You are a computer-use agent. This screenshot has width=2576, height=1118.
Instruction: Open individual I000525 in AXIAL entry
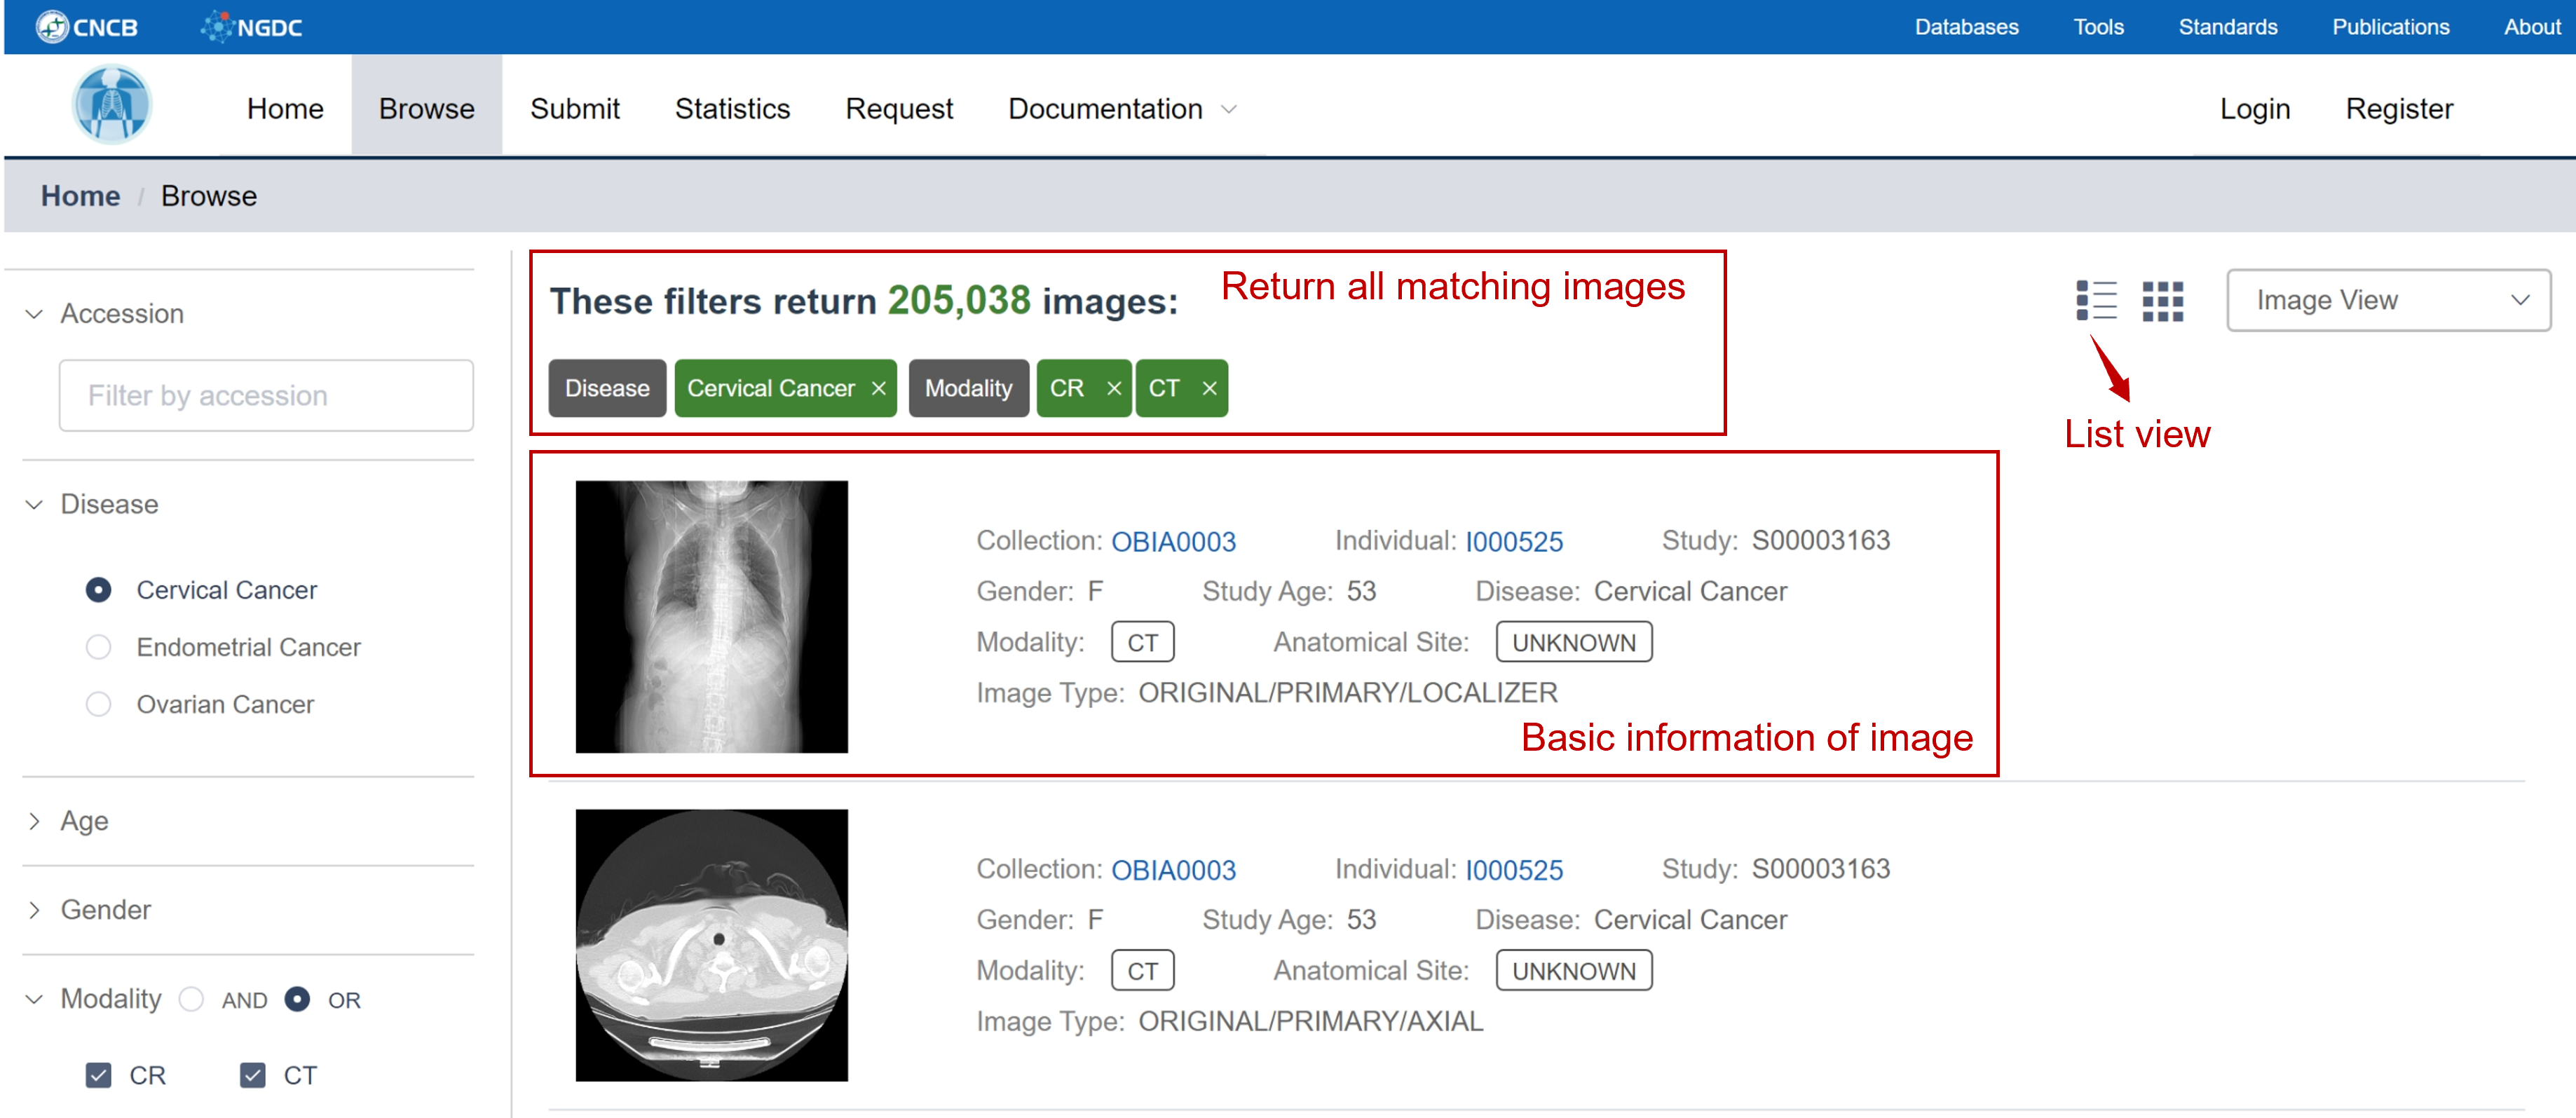point(1513,869)
